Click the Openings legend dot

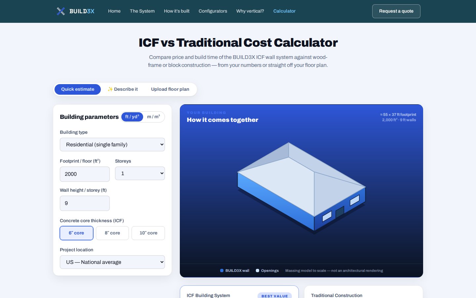[x=258, y=271]
